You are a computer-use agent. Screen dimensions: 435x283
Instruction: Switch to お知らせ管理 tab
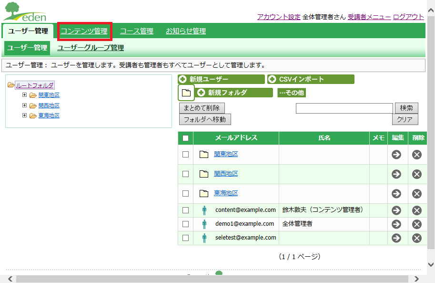(186, 31)
